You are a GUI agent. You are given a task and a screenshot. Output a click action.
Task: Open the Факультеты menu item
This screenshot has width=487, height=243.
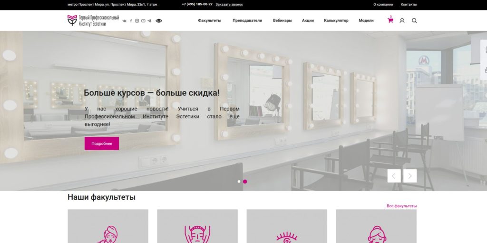click(210, 20)
